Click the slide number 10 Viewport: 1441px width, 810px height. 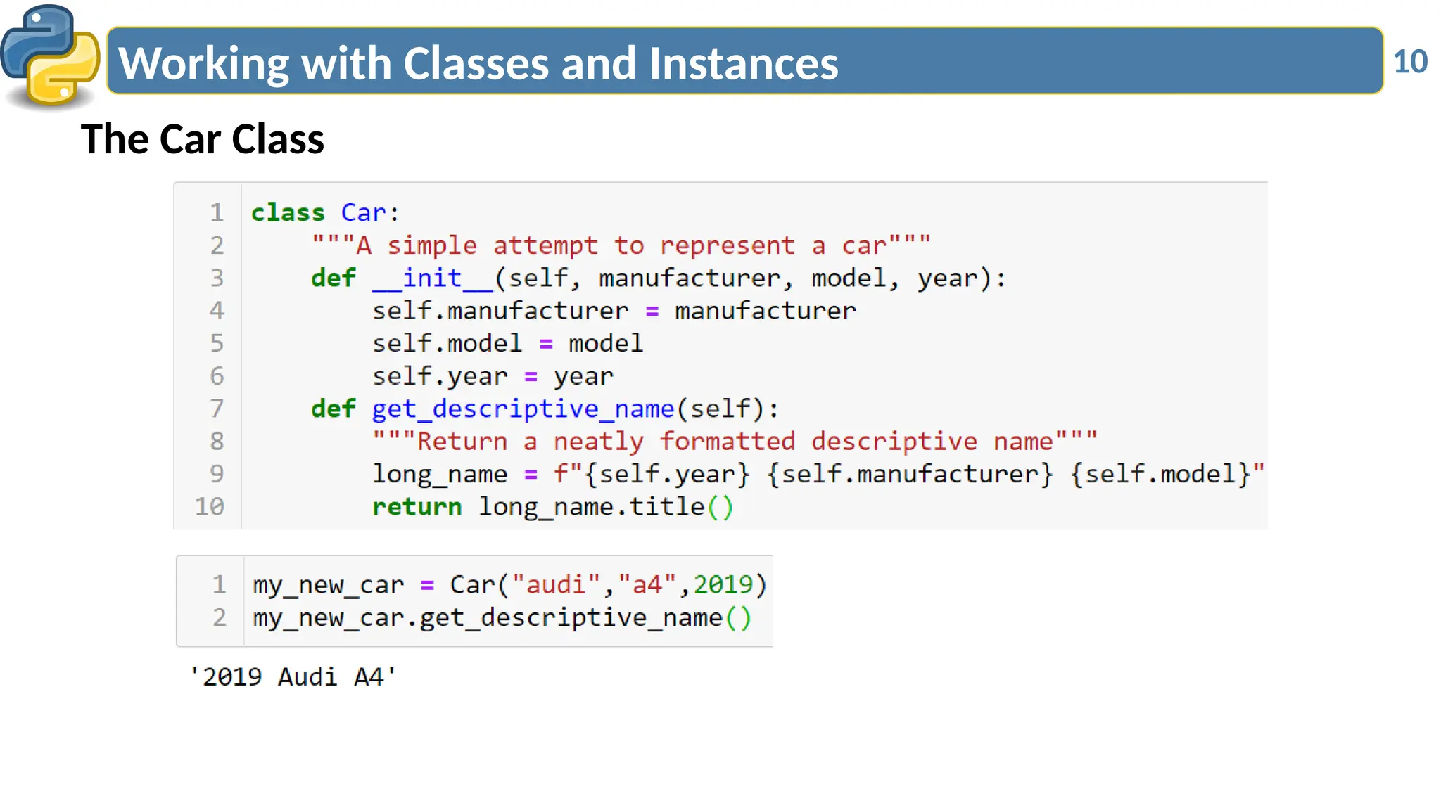[x=1410, y=62]
